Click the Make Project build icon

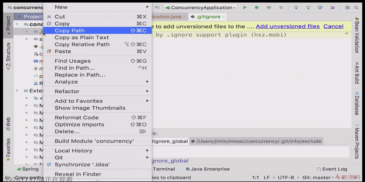[157, 8]
